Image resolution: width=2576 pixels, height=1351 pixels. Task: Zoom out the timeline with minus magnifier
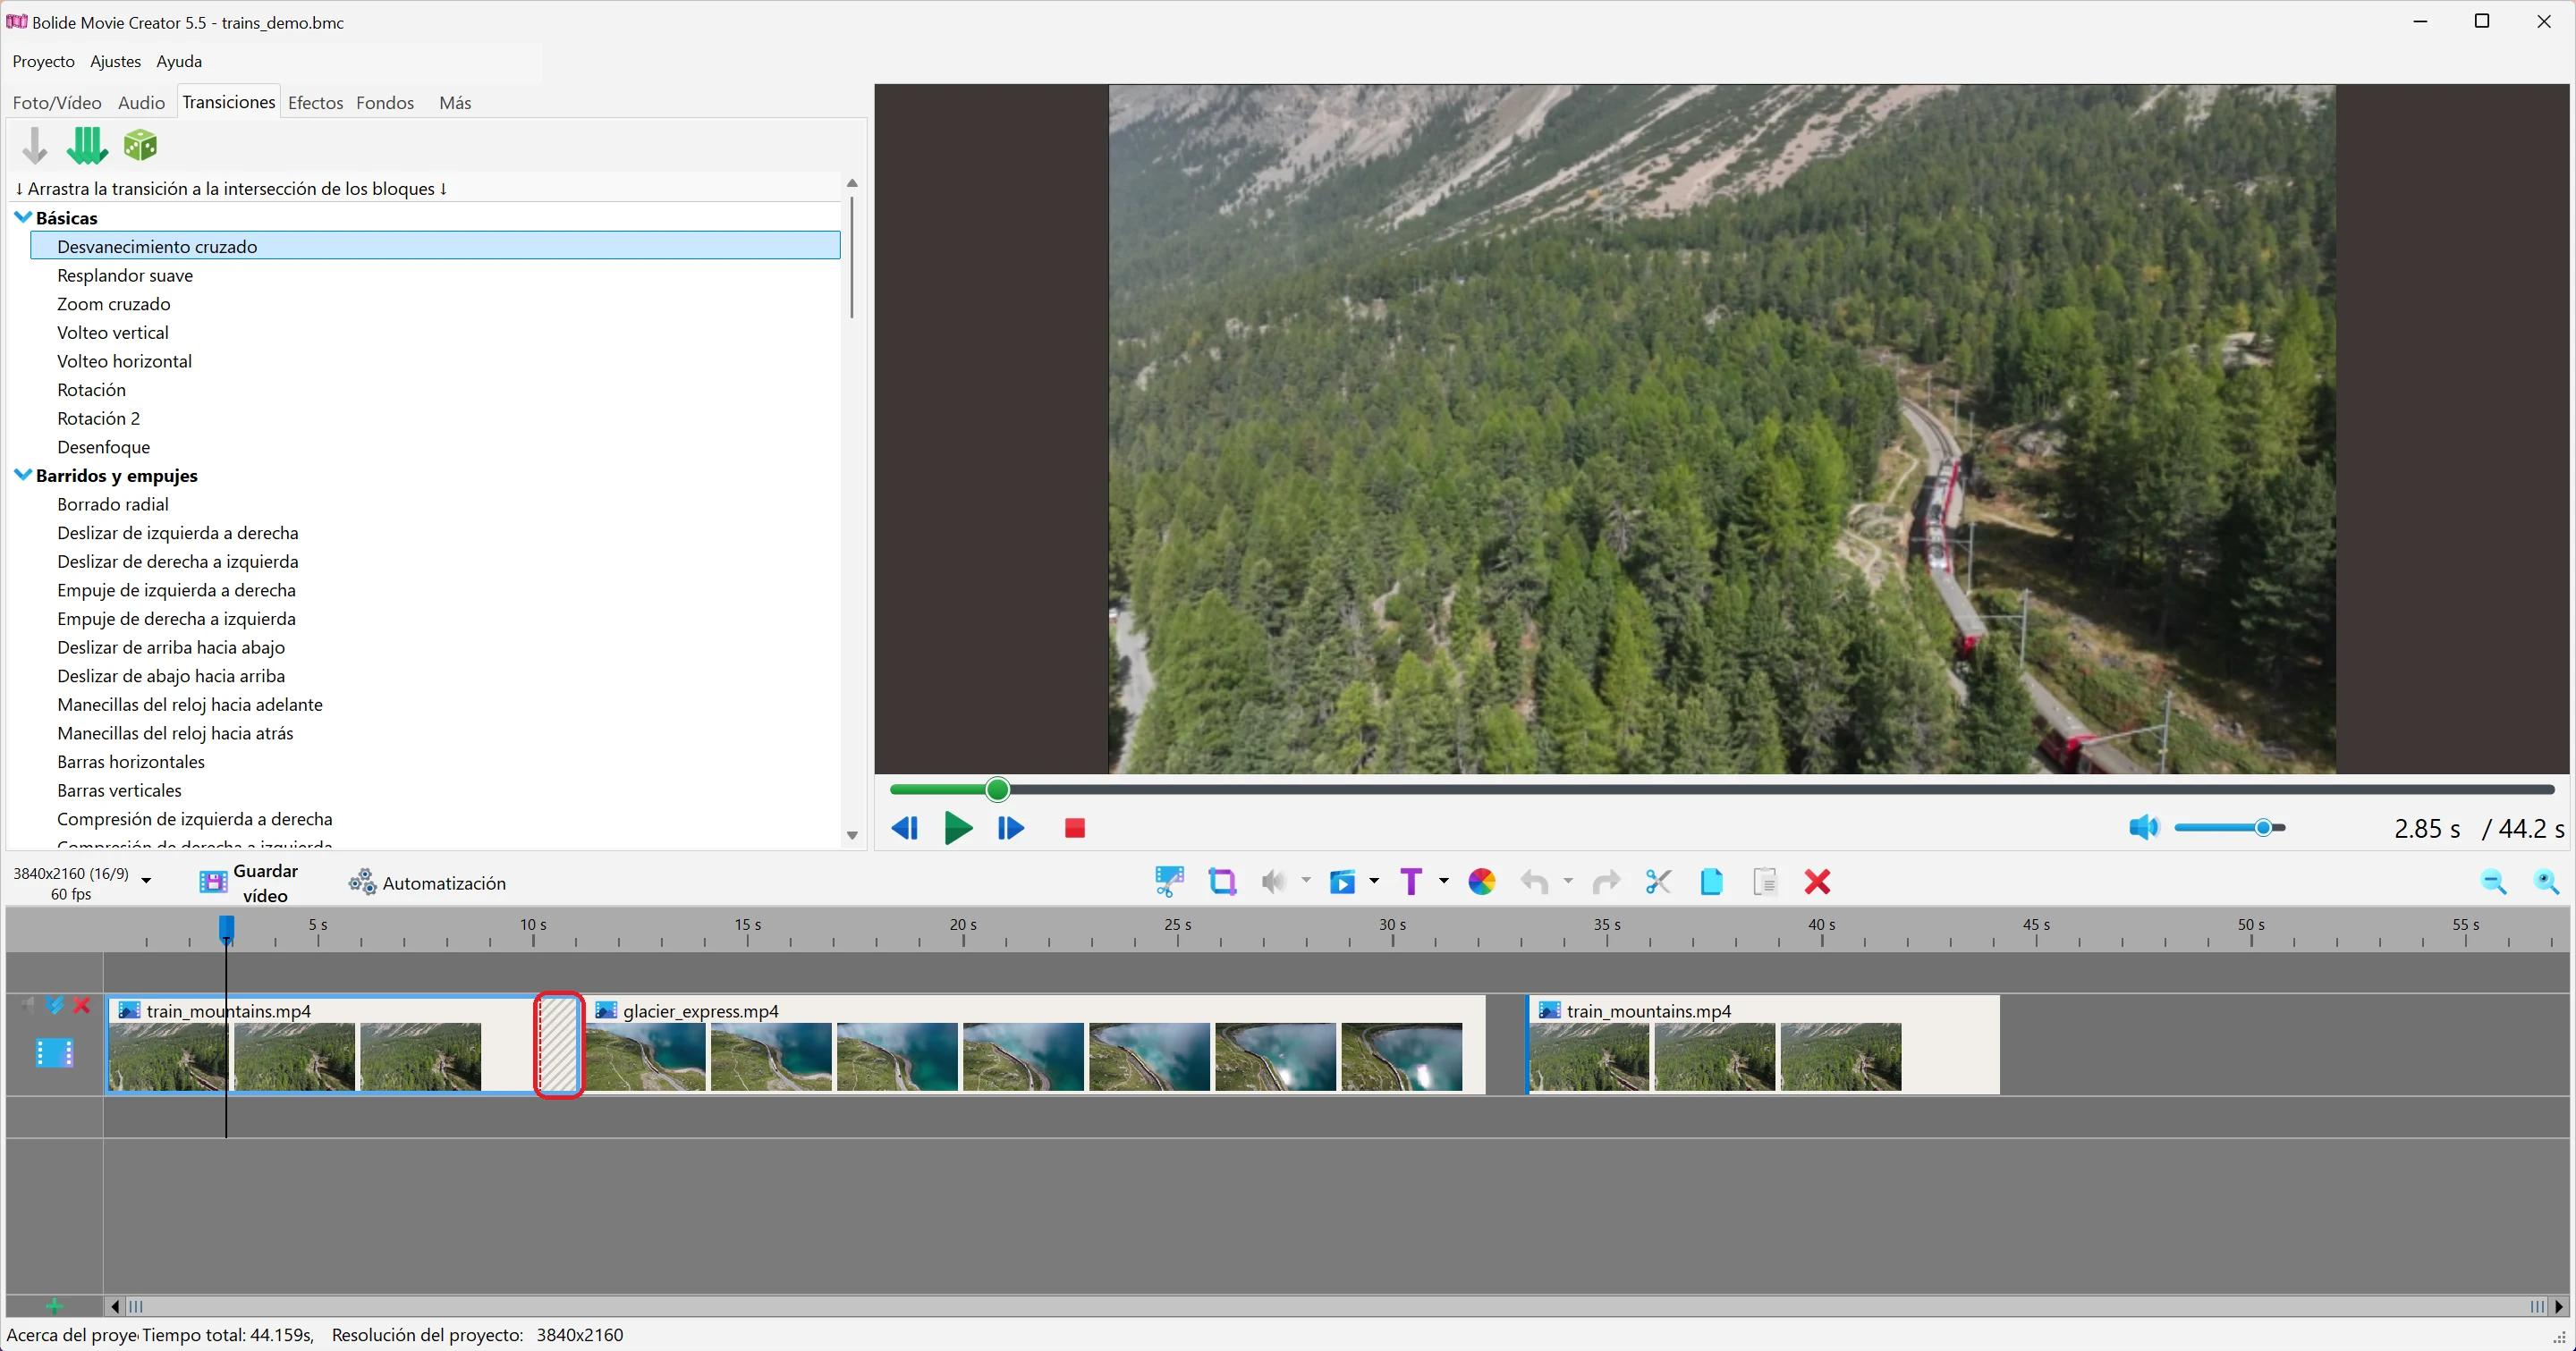tap(2493, 882)
